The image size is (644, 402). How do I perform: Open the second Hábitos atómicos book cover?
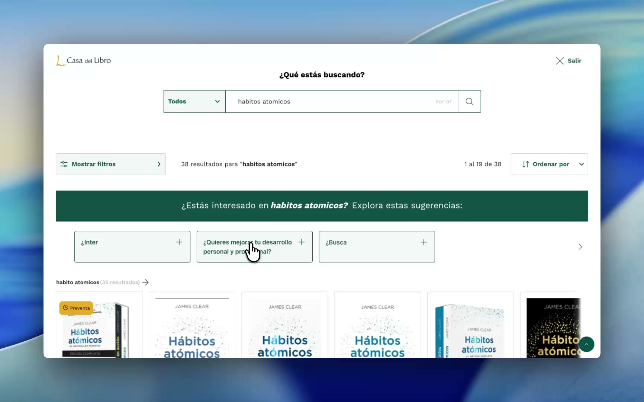pos(192,325)
